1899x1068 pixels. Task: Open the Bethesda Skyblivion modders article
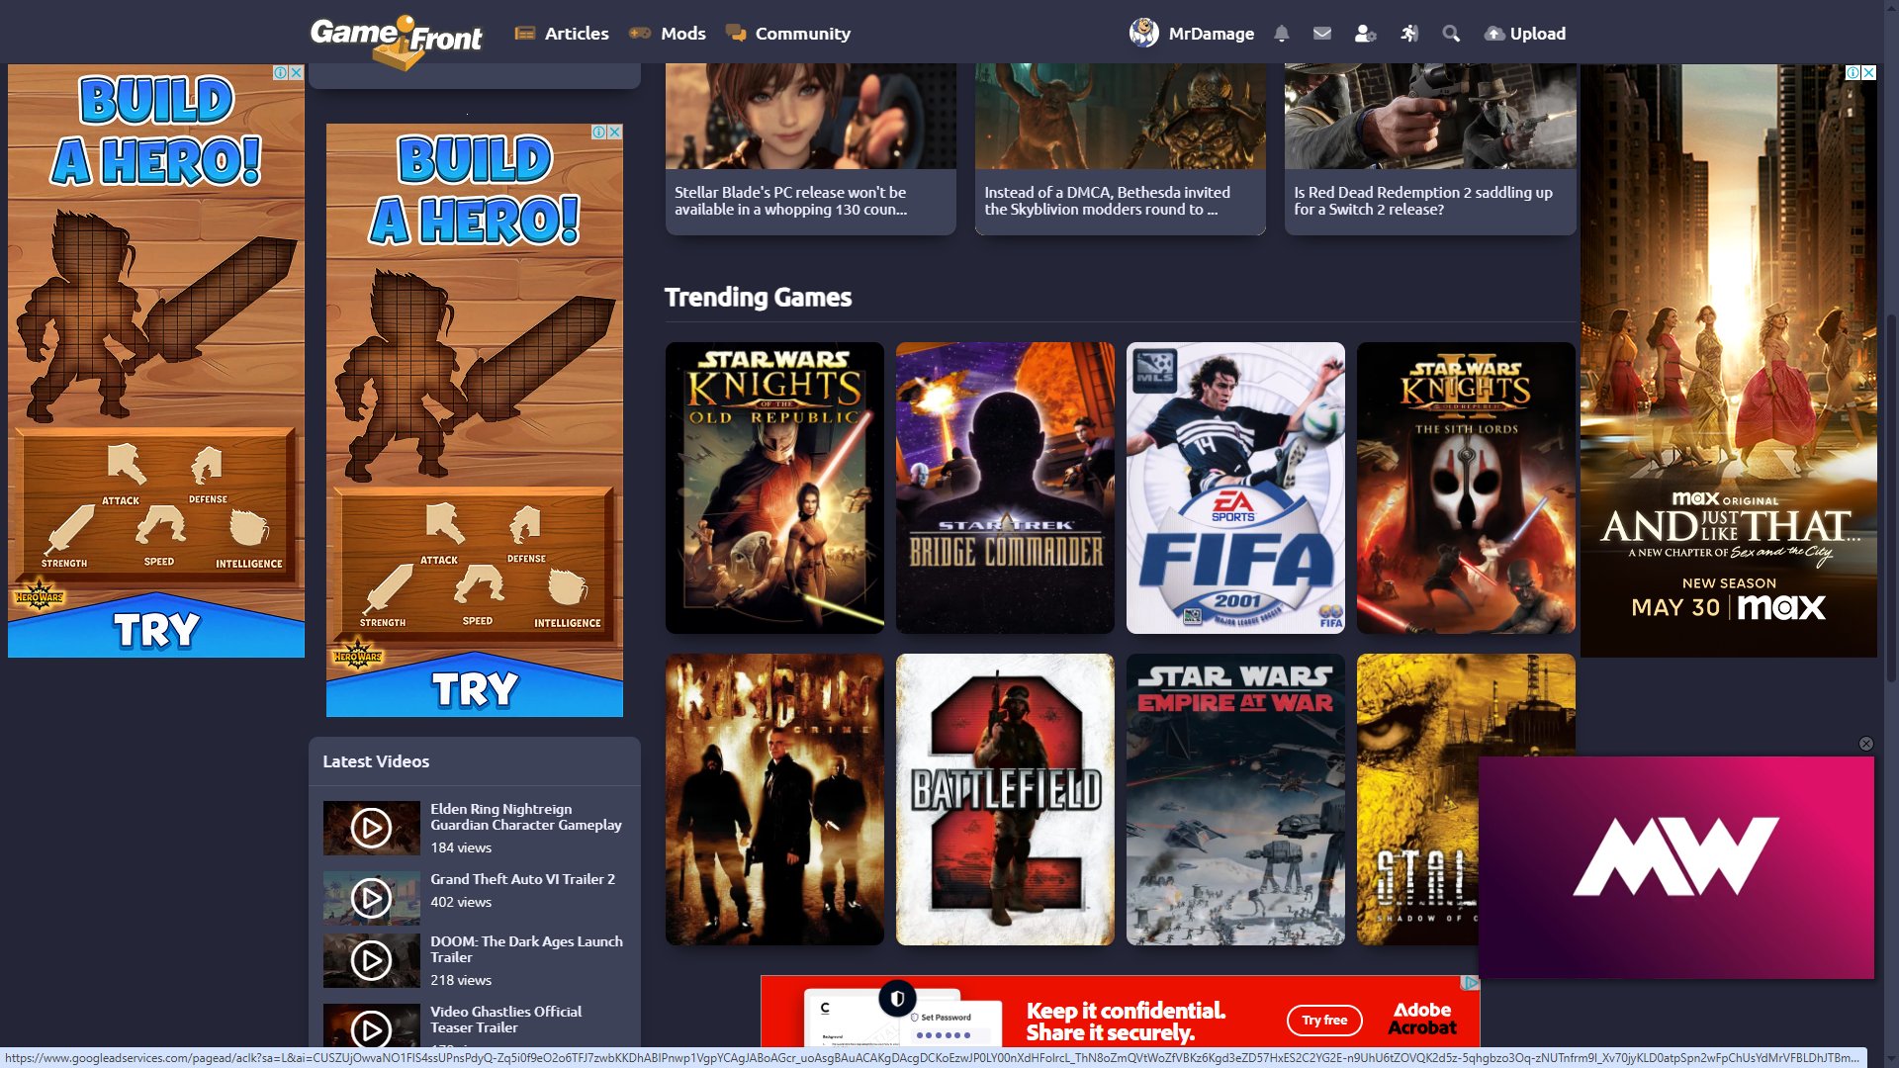(1120, 149)
